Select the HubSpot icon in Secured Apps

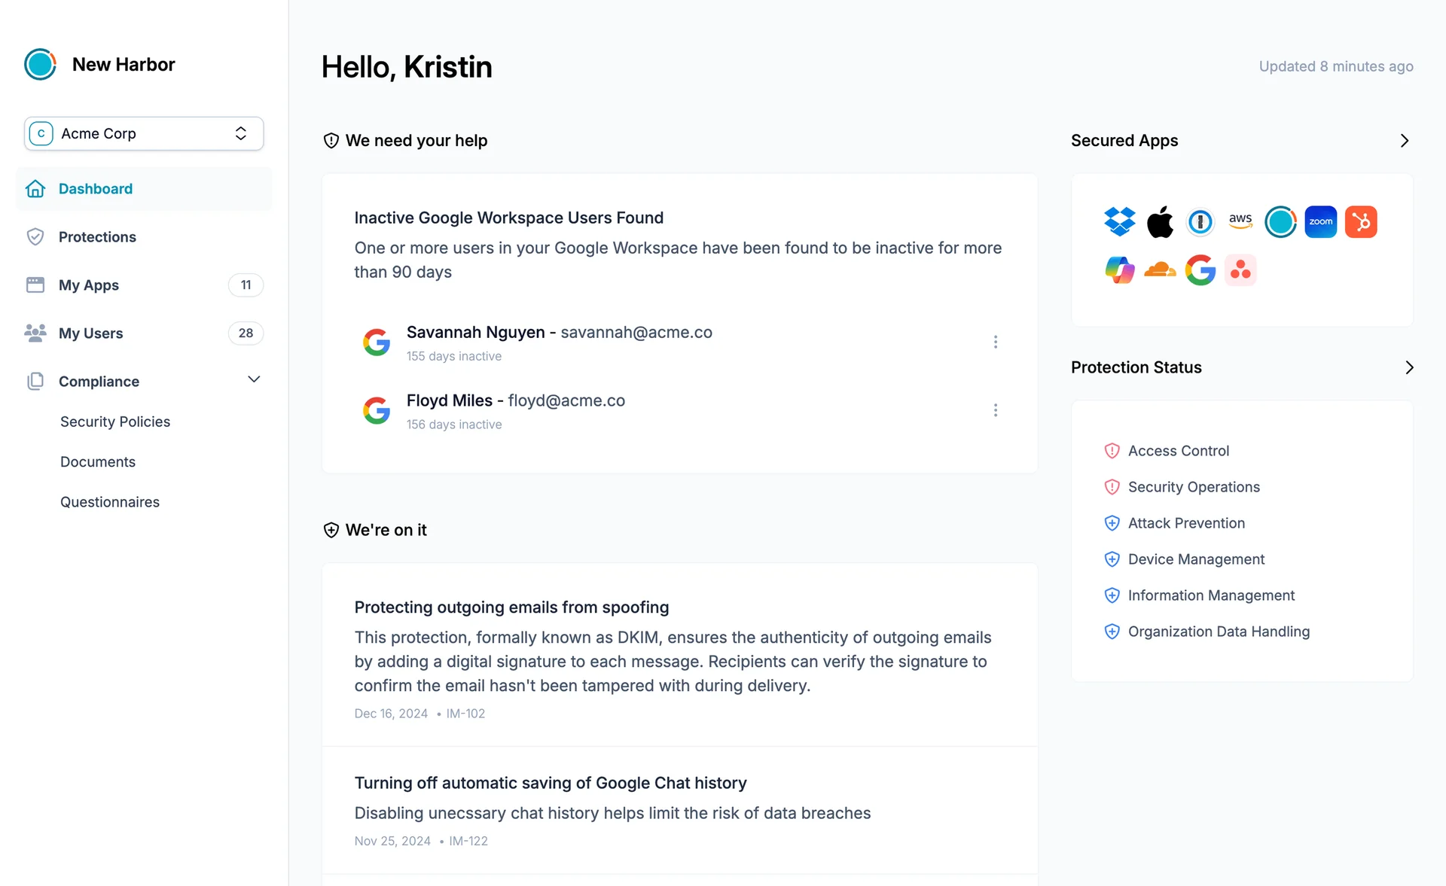(1361, 221)
